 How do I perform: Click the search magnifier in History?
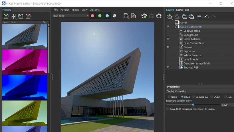tap(45, 22)
